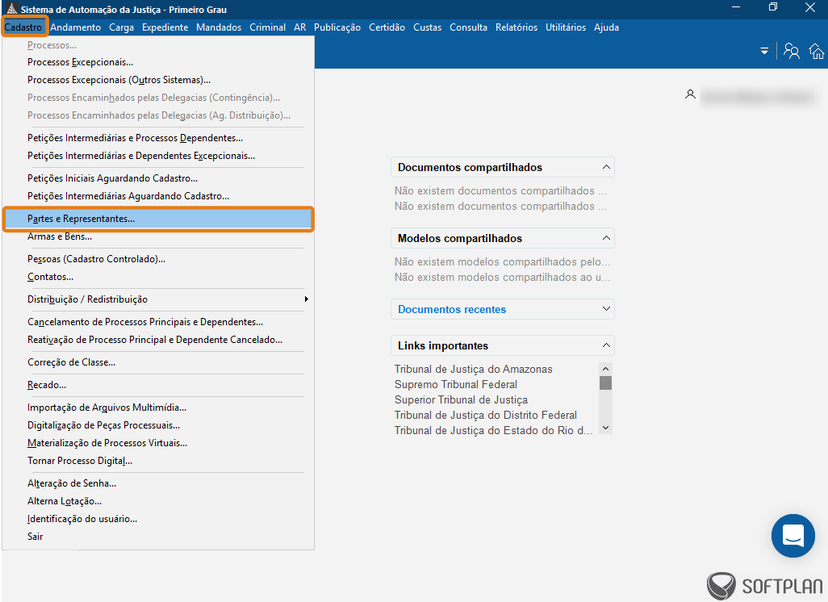Viewport: 828px width, 602px height.
Task: Open the Andamento menu
Action: pos(75,27)
